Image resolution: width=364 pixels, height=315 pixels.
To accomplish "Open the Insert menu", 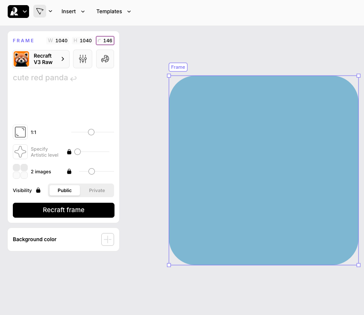I will [x=73, y=12].
